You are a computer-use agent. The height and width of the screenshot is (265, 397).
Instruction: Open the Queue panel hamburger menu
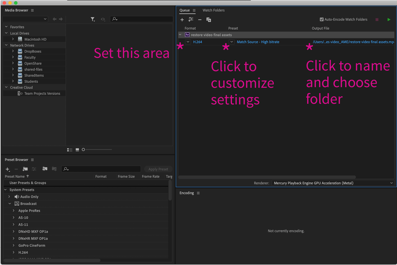click(194, 10)
